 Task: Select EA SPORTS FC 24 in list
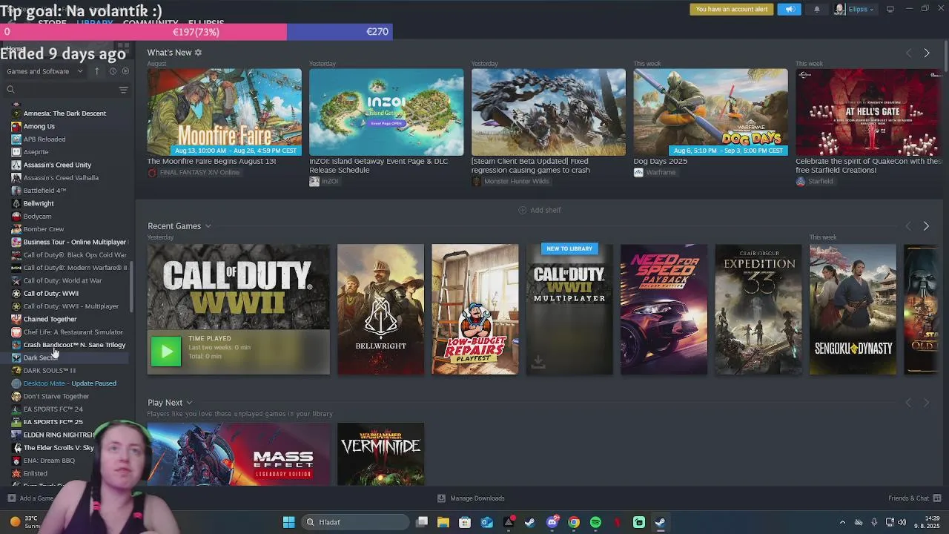pyautogui.click(x=53, y=409)
